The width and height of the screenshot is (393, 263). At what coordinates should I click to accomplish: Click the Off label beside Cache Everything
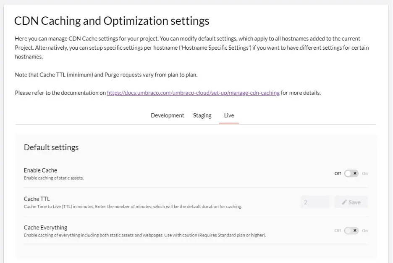pos(338,231)
